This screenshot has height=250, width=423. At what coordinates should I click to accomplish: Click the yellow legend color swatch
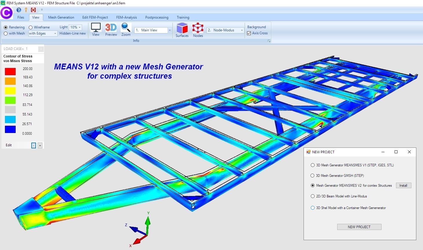10,91
